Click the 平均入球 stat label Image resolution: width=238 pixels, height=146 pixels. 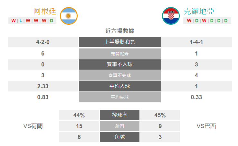[119, 86]
